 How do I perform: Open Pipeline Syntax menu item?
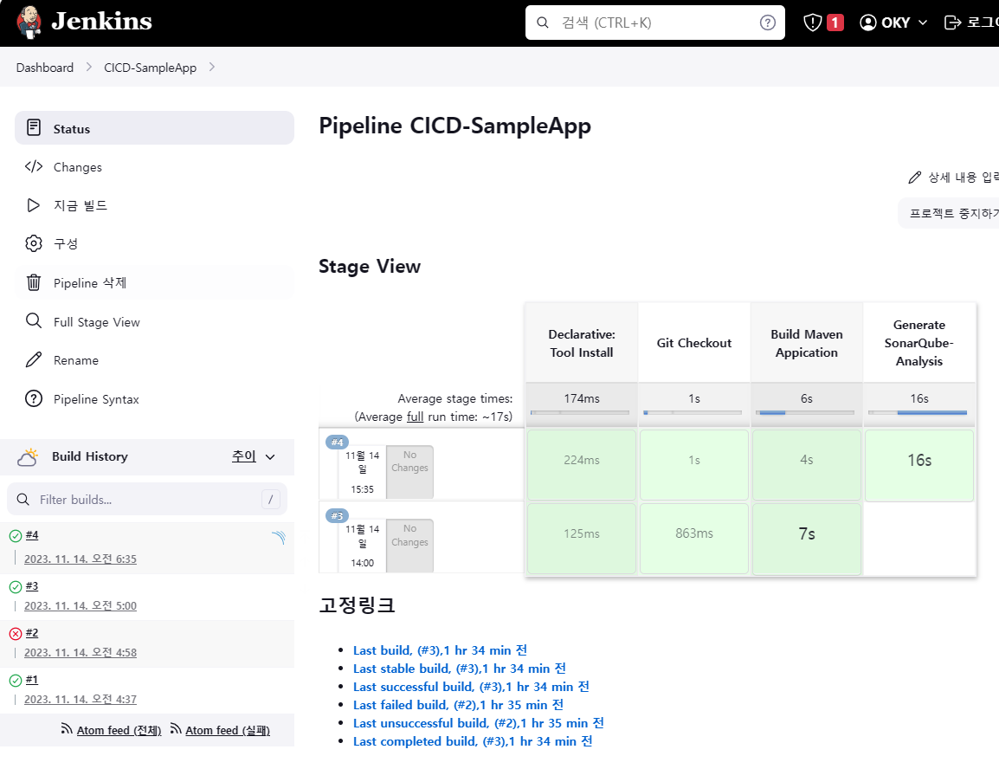[x=154, y=399]
